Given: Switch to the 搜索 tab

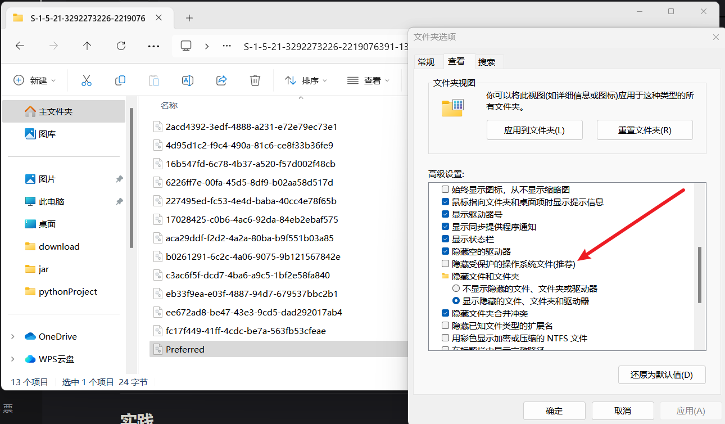Looking at the screenshot, I should [487, 62].
